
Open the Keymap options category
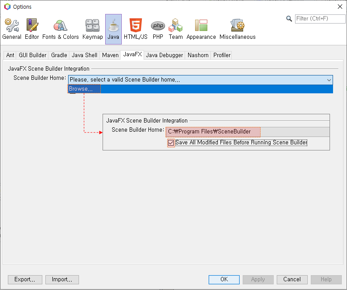pyautogui.click(x=93, y=29)
